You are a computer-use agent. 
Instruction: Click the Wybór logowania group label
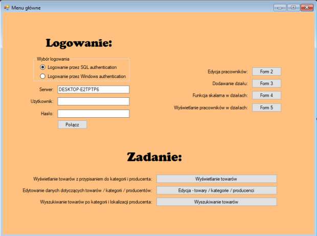tap(53, 59)
